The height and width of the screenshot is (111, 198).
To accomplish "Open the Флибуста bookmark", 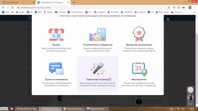I will pos(140,12).
